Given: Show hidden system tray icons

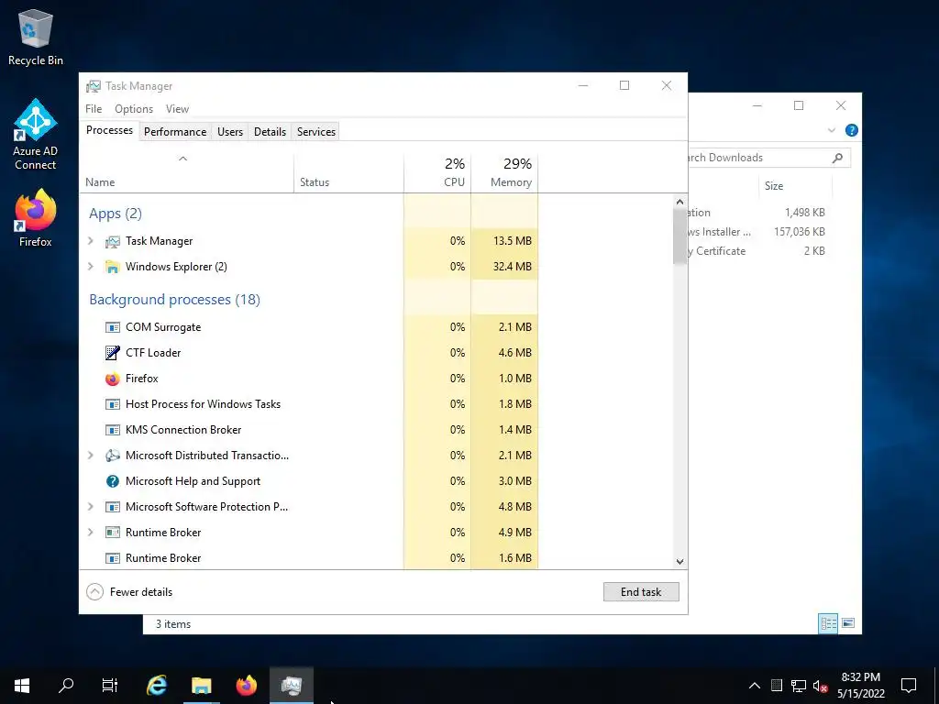Looking at the screenshot, I should [755, 686].
